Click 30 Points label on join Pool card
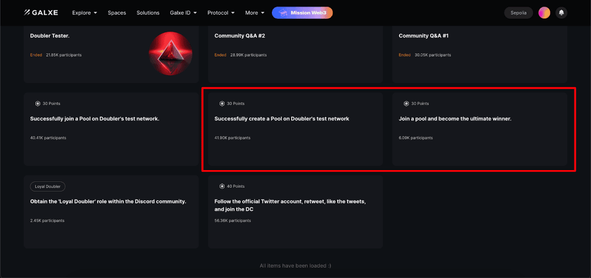The height and width of the screenshot is (278, 591). pyautogui.click(x=51, y=104)
